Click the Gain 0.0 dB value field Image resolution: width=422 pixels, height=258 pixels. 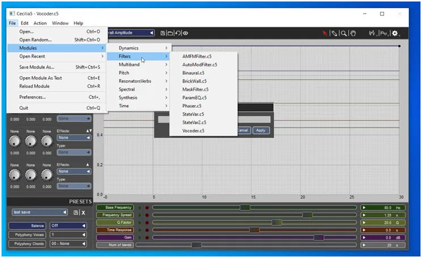point(383,238)
